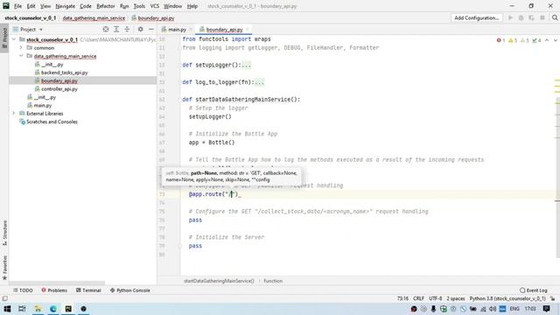Open the UTF-8 encoding selector
The height and width of the screenshot is (315, 560).
coord(436,298)
